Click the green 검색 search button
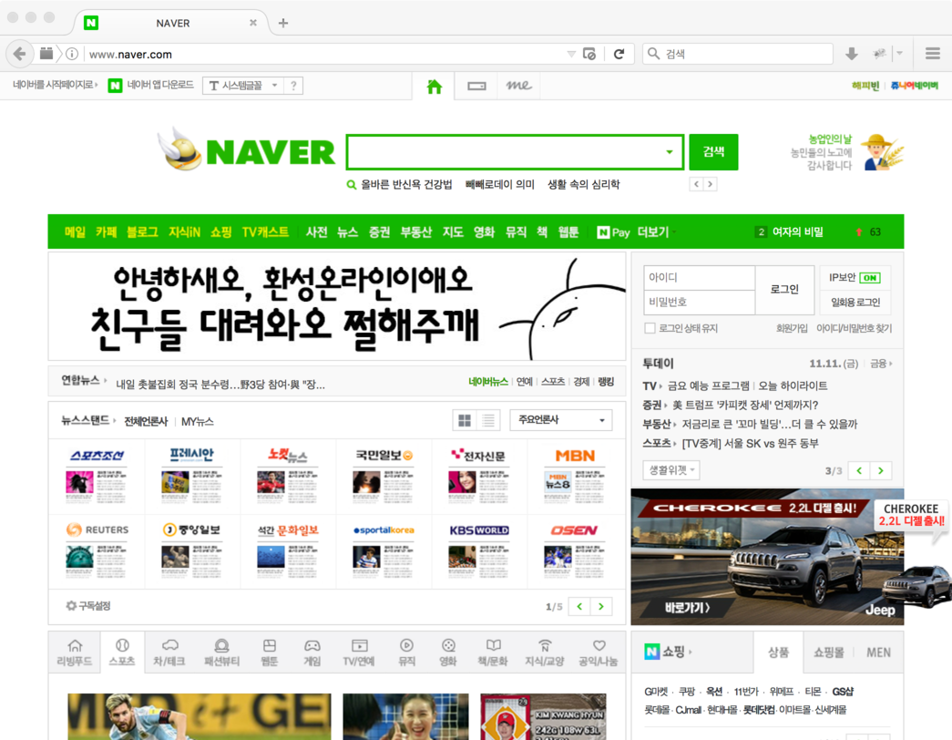The height and width of the screenshot is (740, 952). tap(713, 152)
